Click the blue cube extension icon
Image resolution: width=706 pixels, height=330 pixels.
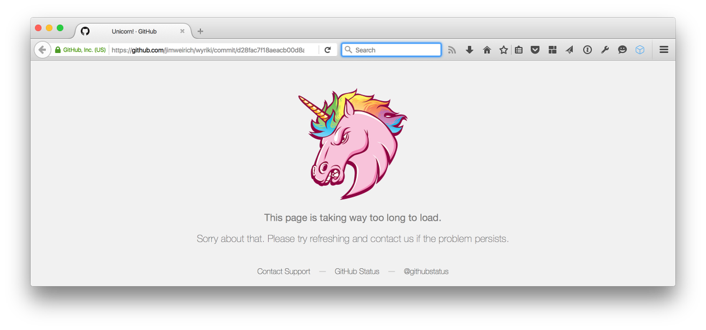(x=640, y=50)
